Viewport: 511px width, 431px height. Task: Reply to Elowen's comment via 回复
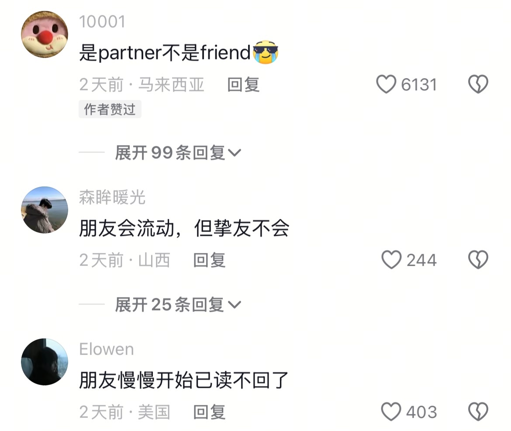pos(209,412)
